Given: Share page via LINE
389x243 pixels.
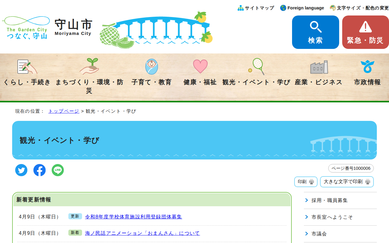Looking at the screenshot, I should pyautogui.click(x=58, y=170).
